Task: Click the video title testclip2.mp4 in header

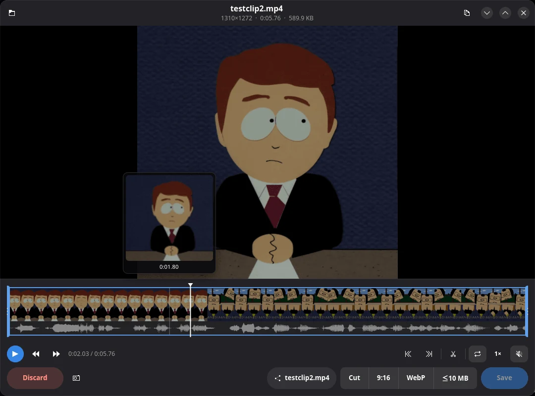Action: [x=257, y=8]
